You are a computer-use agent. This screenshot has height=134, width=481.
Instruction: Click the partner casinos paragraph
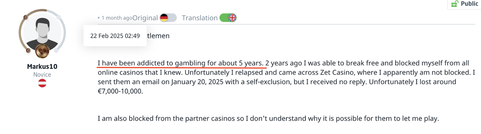point(268,119)
